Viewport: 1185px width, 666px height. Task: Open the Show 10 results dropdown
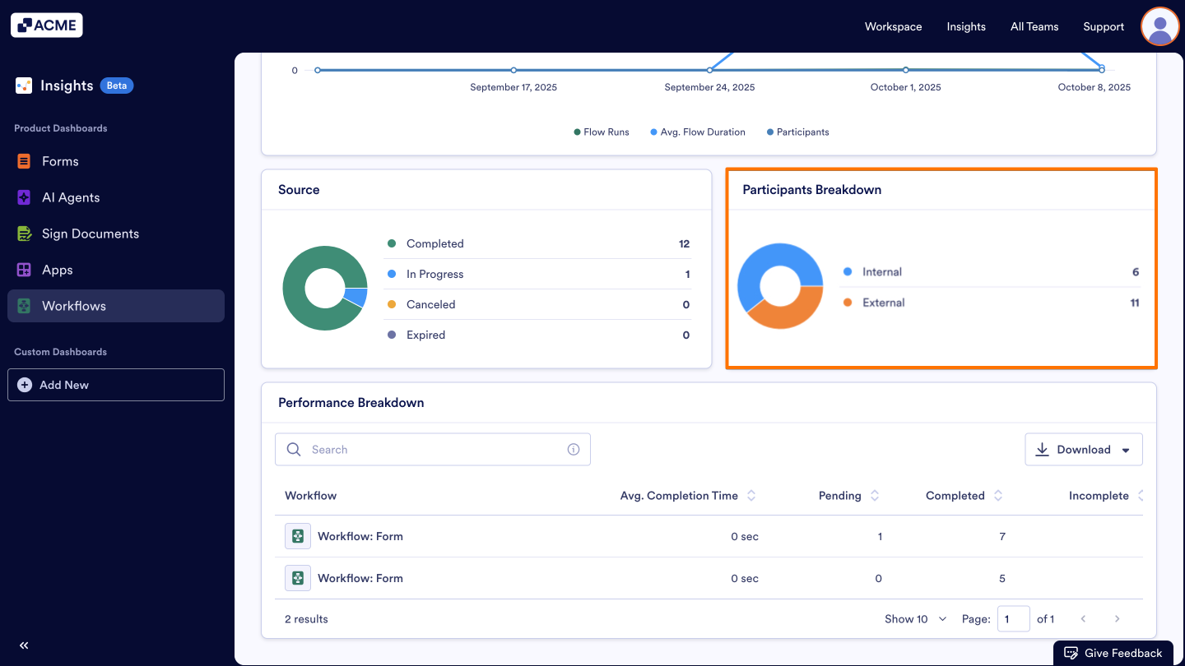coord(915,618)
